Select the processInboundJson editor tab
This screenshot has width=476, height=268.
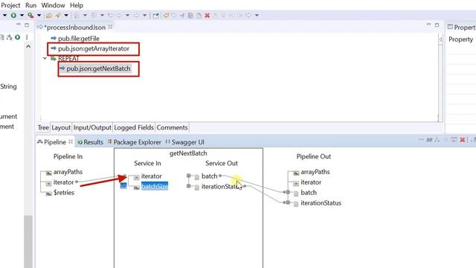74,28
